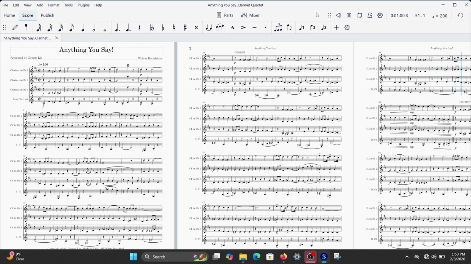
Task: Switch to Voice 3
Action: pyautogui.click(x=324, y=27)
